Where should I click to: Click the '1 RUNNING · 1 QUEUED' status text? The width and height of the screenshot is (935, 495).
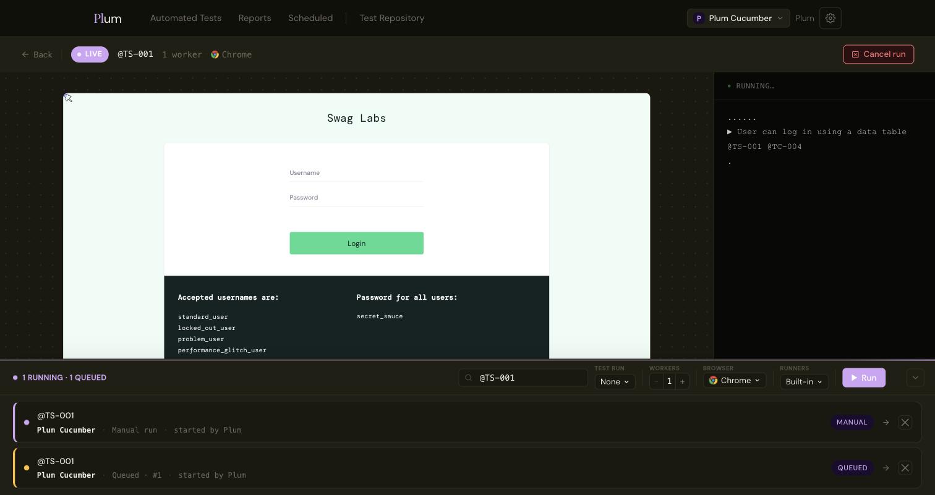click(x=64, y=378)
